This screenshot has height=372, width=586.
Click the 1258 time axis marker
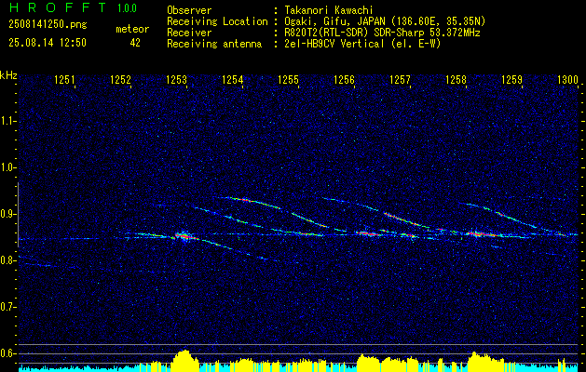point(456,80)
